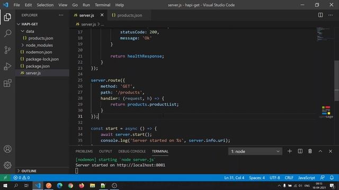The image size is (339, 190).
Task: Open the Accounts menu icon
Action: point(7,149)
